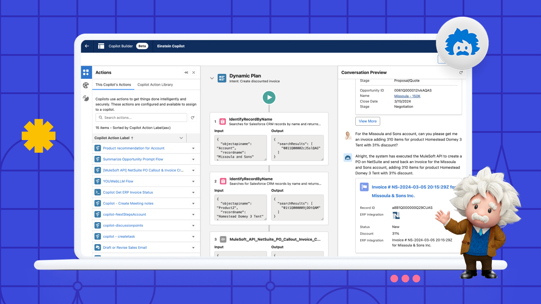Open the Missoula - 150K opportunity link
541x304 pixels.
[407, 95]
